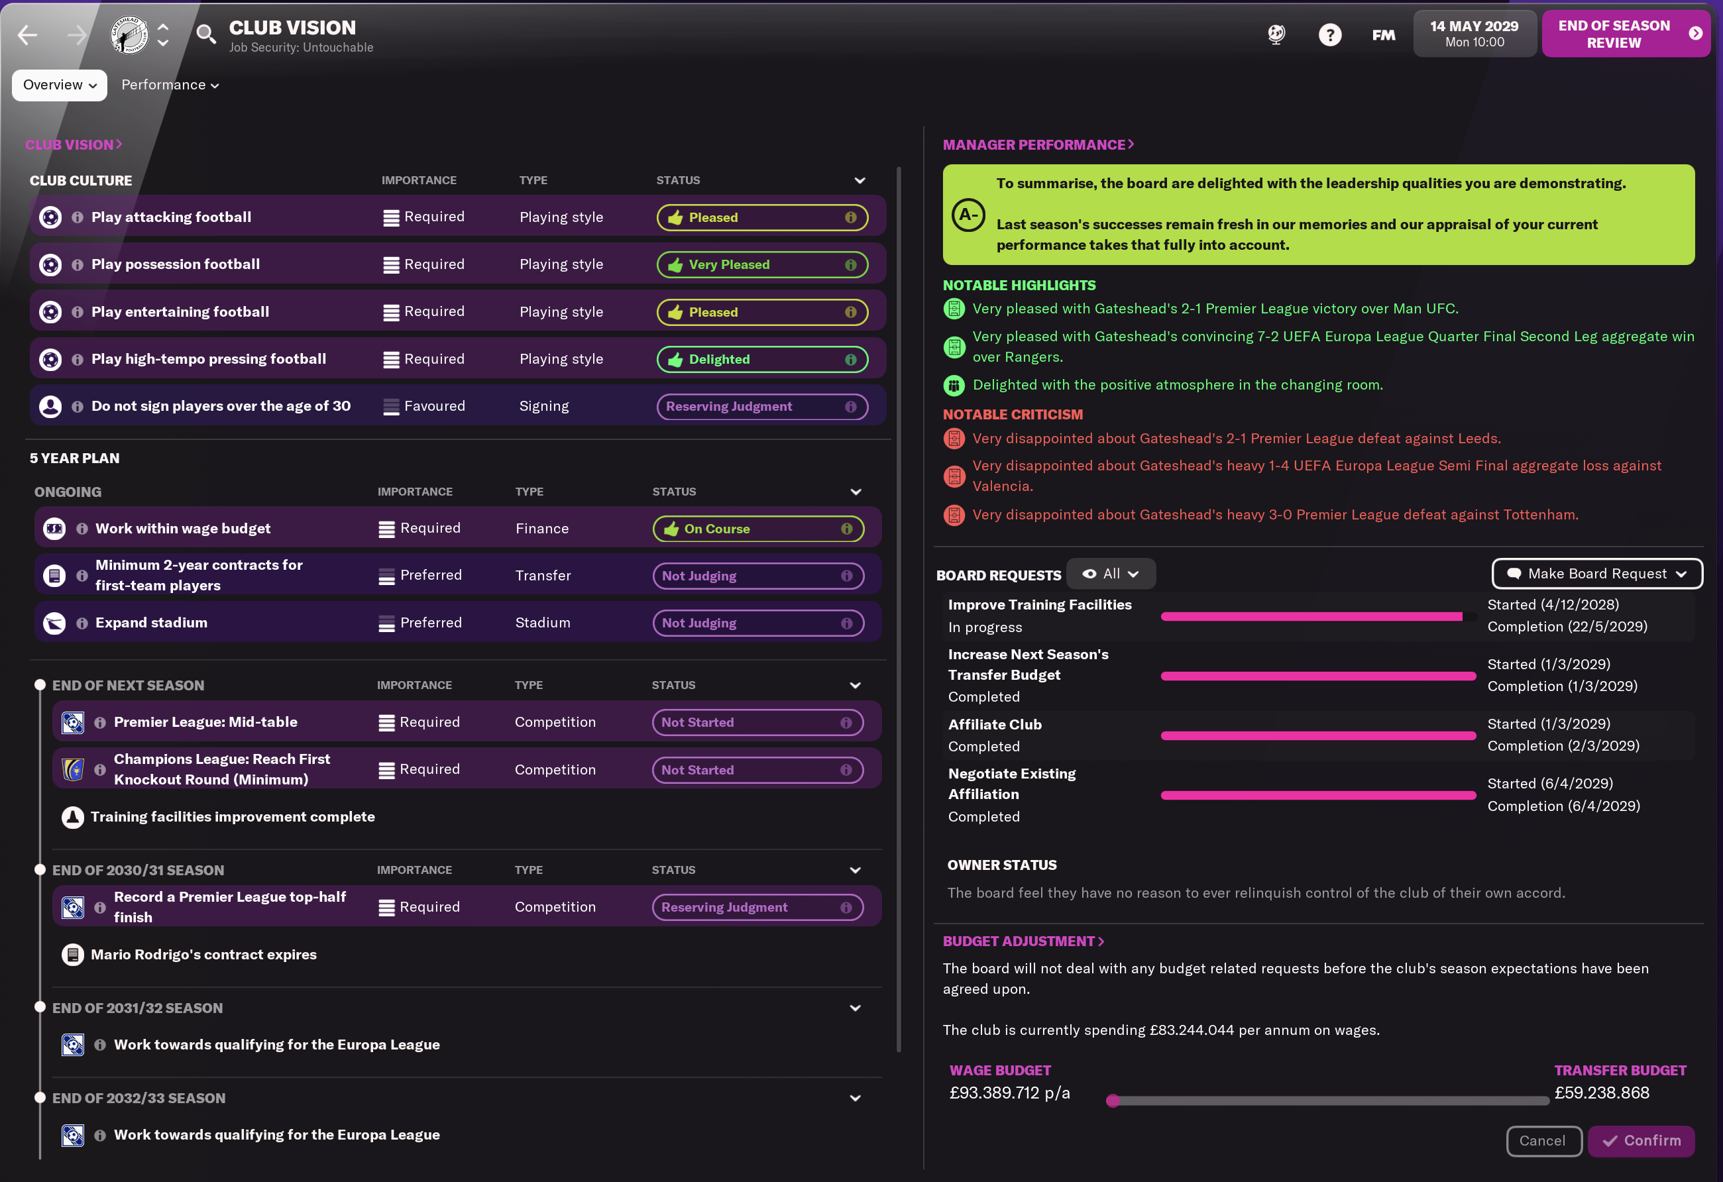Collapse the End of 2031/32 Season section
1723x1182 pixels.
tap(855, 1008)
